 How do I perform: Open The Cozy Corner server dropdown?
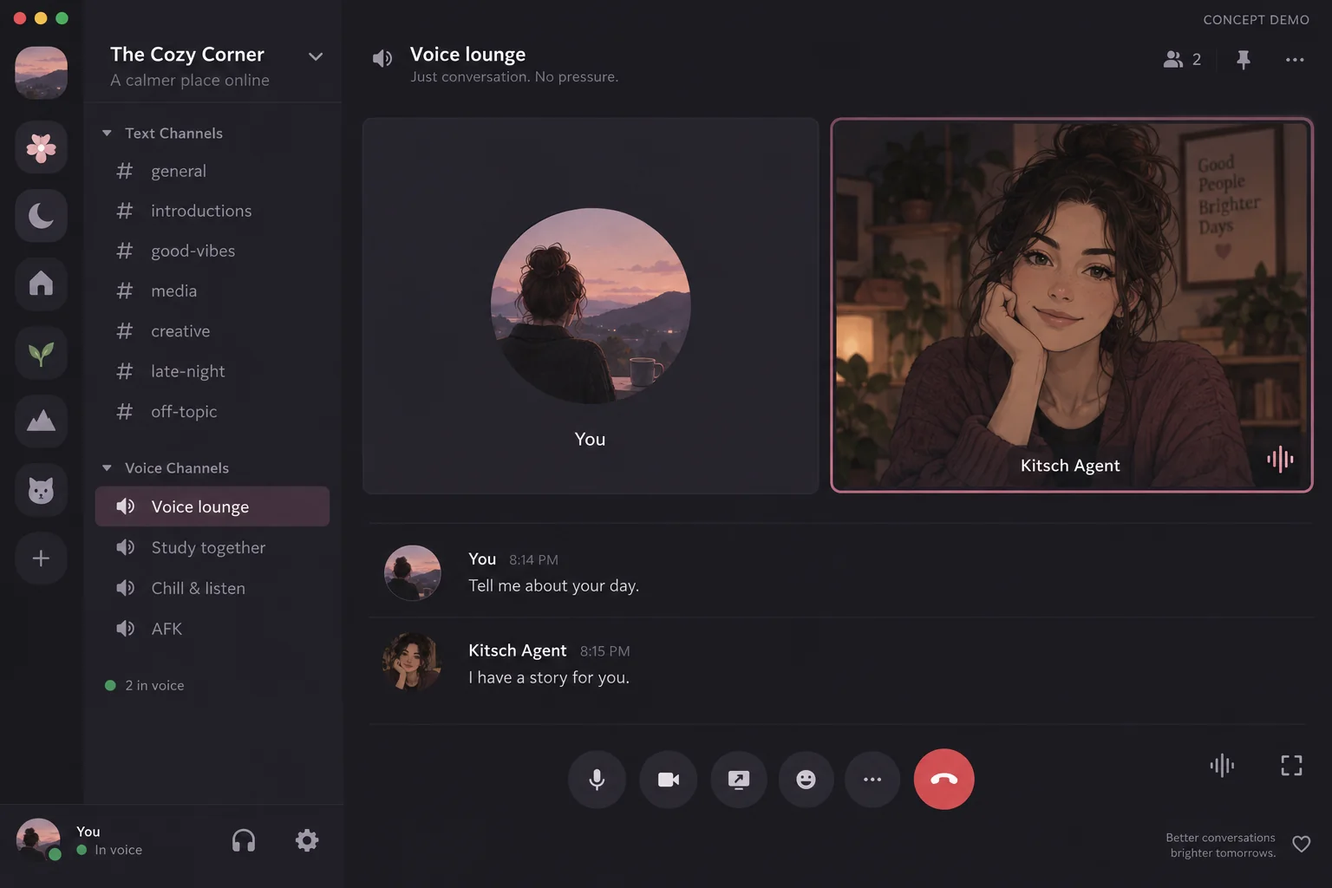[316, 57]
